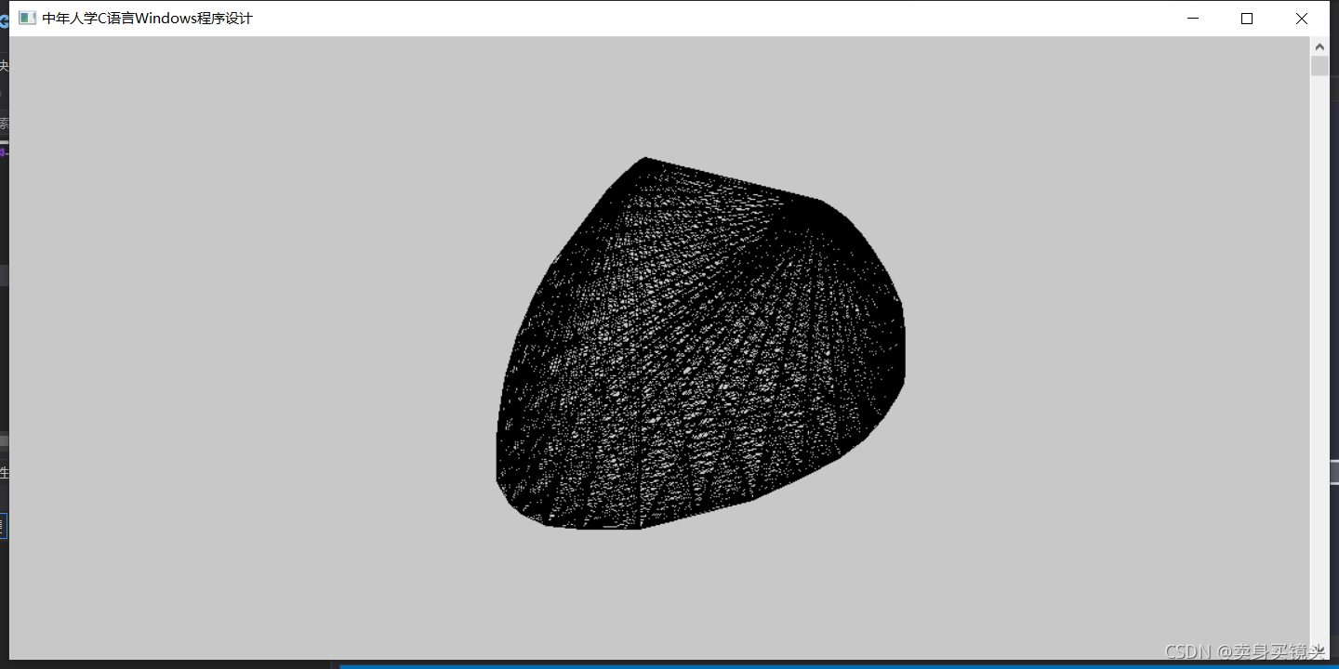Click the application icon in the title bar

pyautogui.click(x=27, y=19)
